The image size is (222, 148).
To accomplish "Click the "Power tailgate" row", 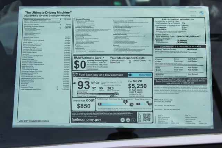I will pyautogui.click(x=47, y=42).
